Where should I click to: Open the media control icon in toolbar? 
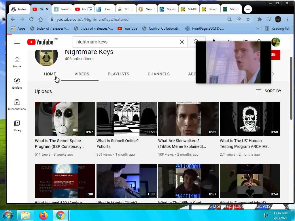269,19
